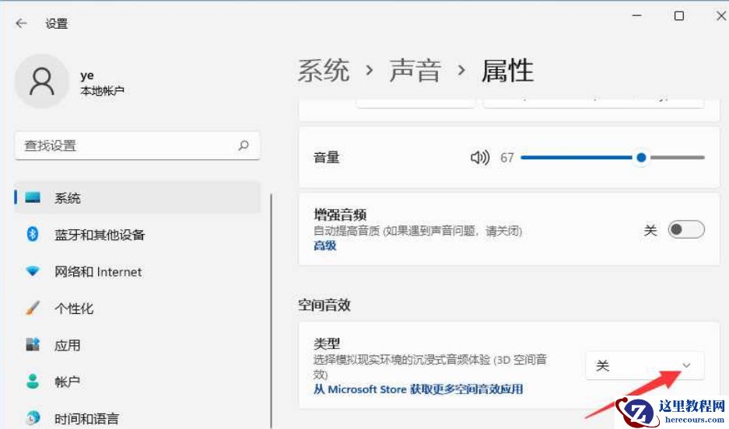The height and width of the screenshot is (429, 729).
Task: Click the System monitor icon in sidebar
Action: 33,197
